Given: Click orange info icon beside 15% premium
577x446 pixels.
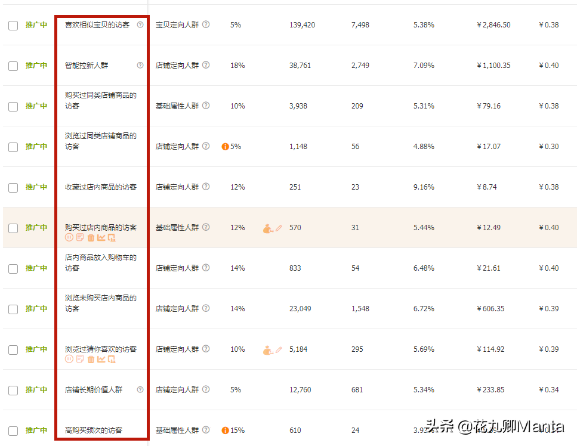Looking at the screenshot, I should 225,430.
